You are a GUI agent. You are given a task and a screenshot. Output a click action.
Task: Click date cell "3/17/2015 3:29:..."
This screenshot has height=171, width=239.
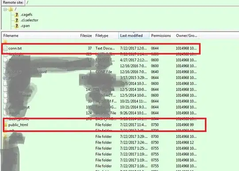(134, 78)
